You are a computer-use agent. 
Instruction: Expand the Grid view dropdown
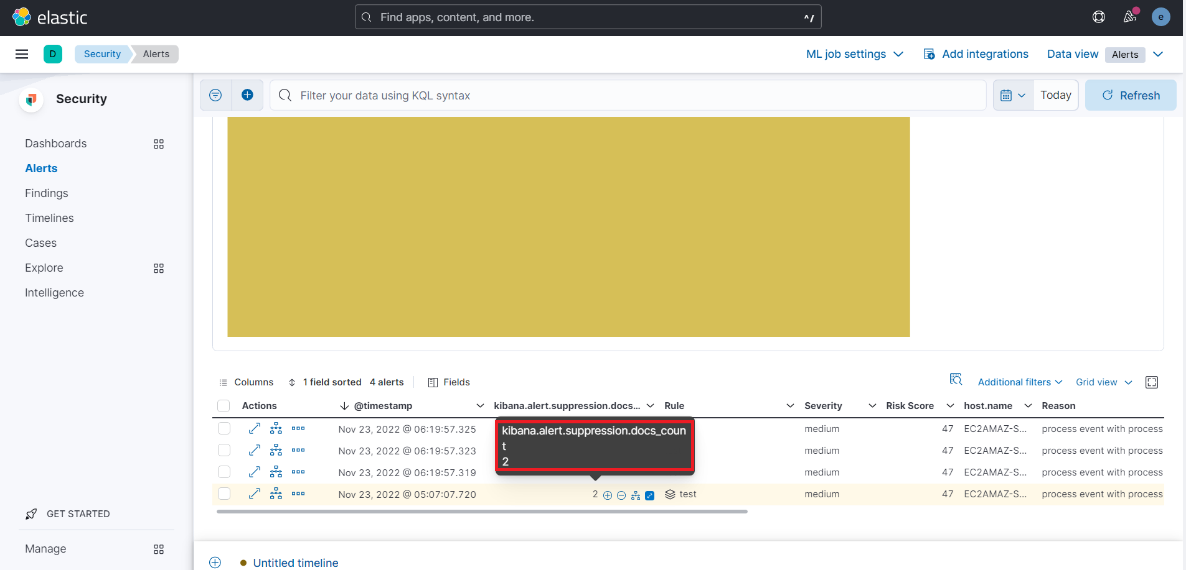pyautogui.click(x=1102, y=382)
